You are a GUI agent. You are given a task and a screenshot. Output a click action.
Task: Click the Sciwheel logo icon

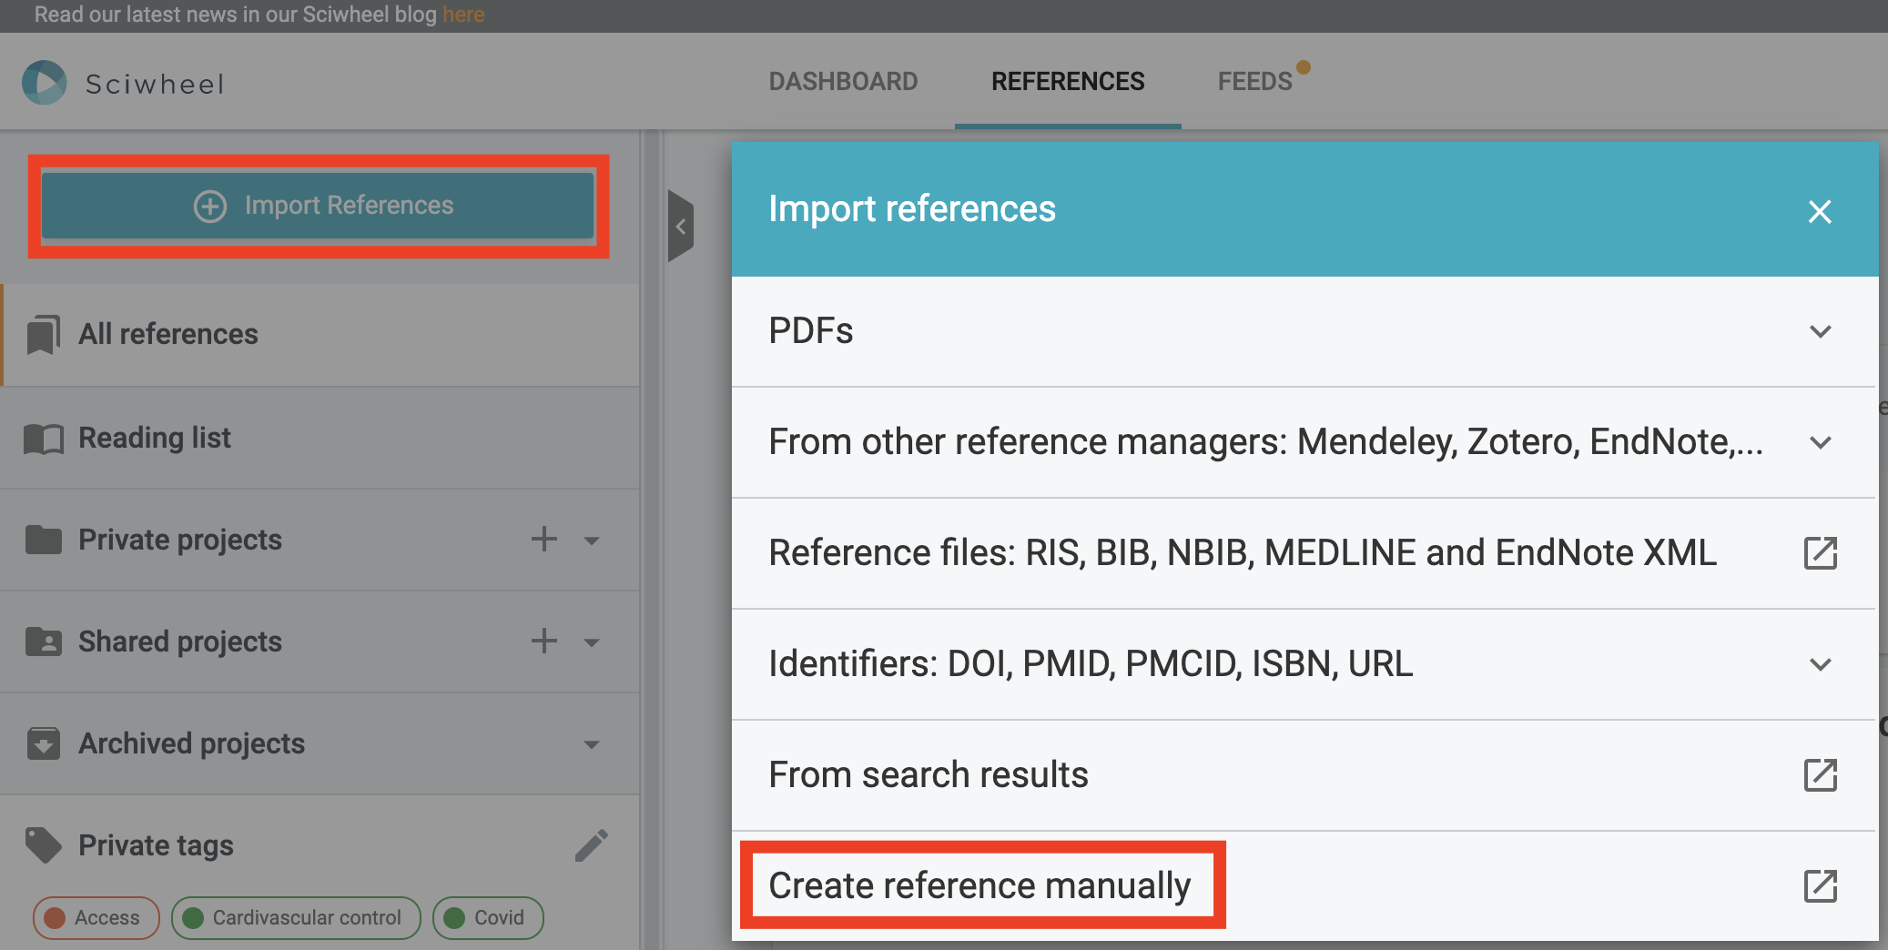point(45,83)
